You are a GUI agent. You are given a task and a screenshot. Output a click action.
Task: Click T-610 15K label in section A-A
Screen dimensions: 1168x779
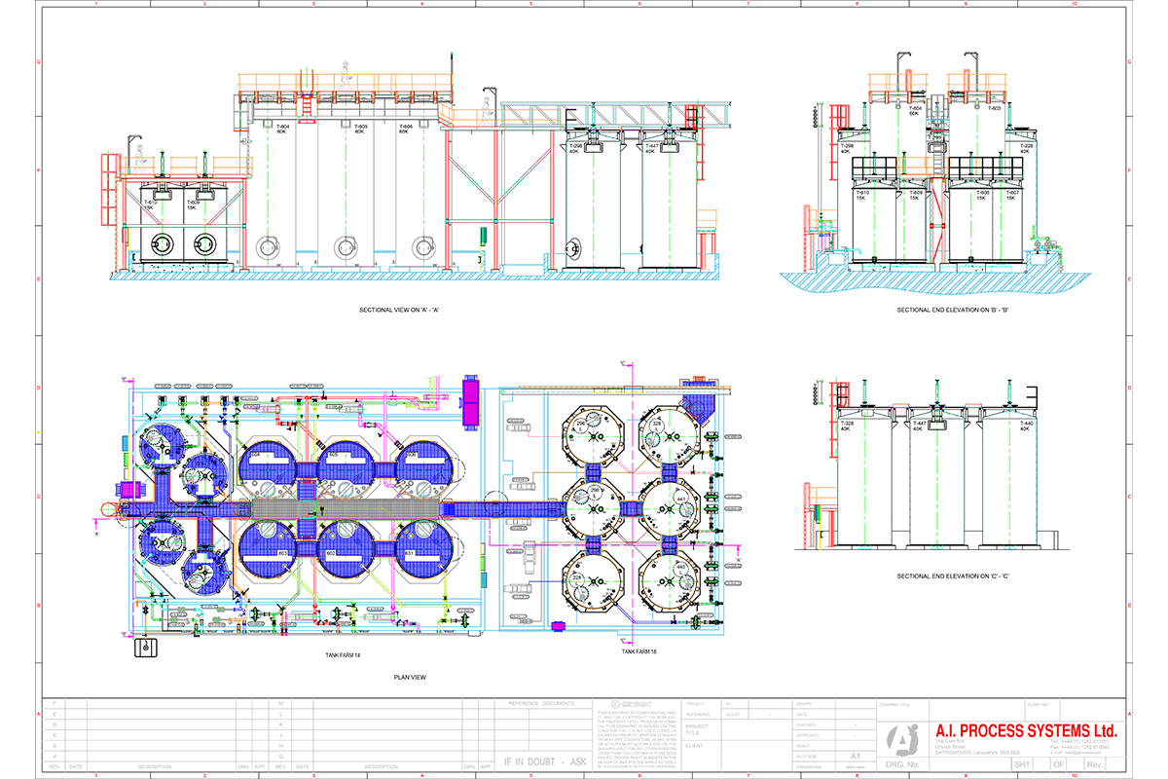(148, 204)
